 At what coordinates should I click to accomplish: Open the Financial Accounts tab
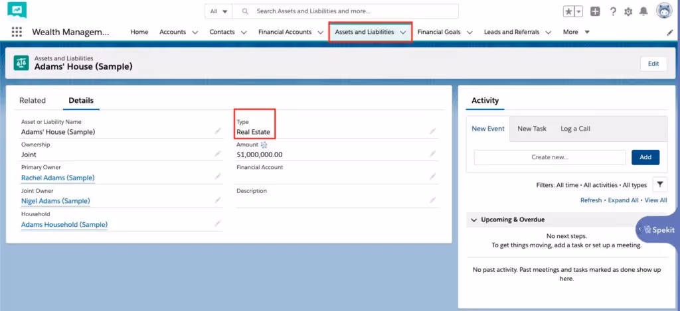click(285, 32)
